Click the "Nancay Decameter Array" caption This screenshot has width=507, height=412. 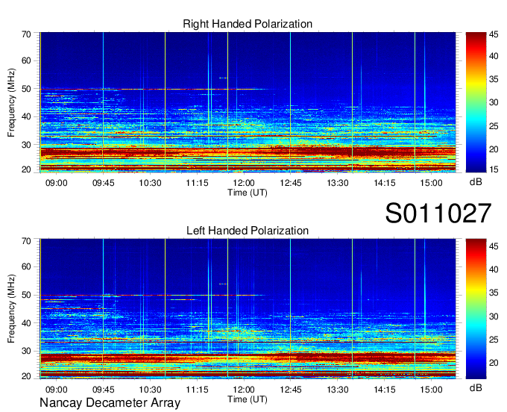(x=110, y=403)
